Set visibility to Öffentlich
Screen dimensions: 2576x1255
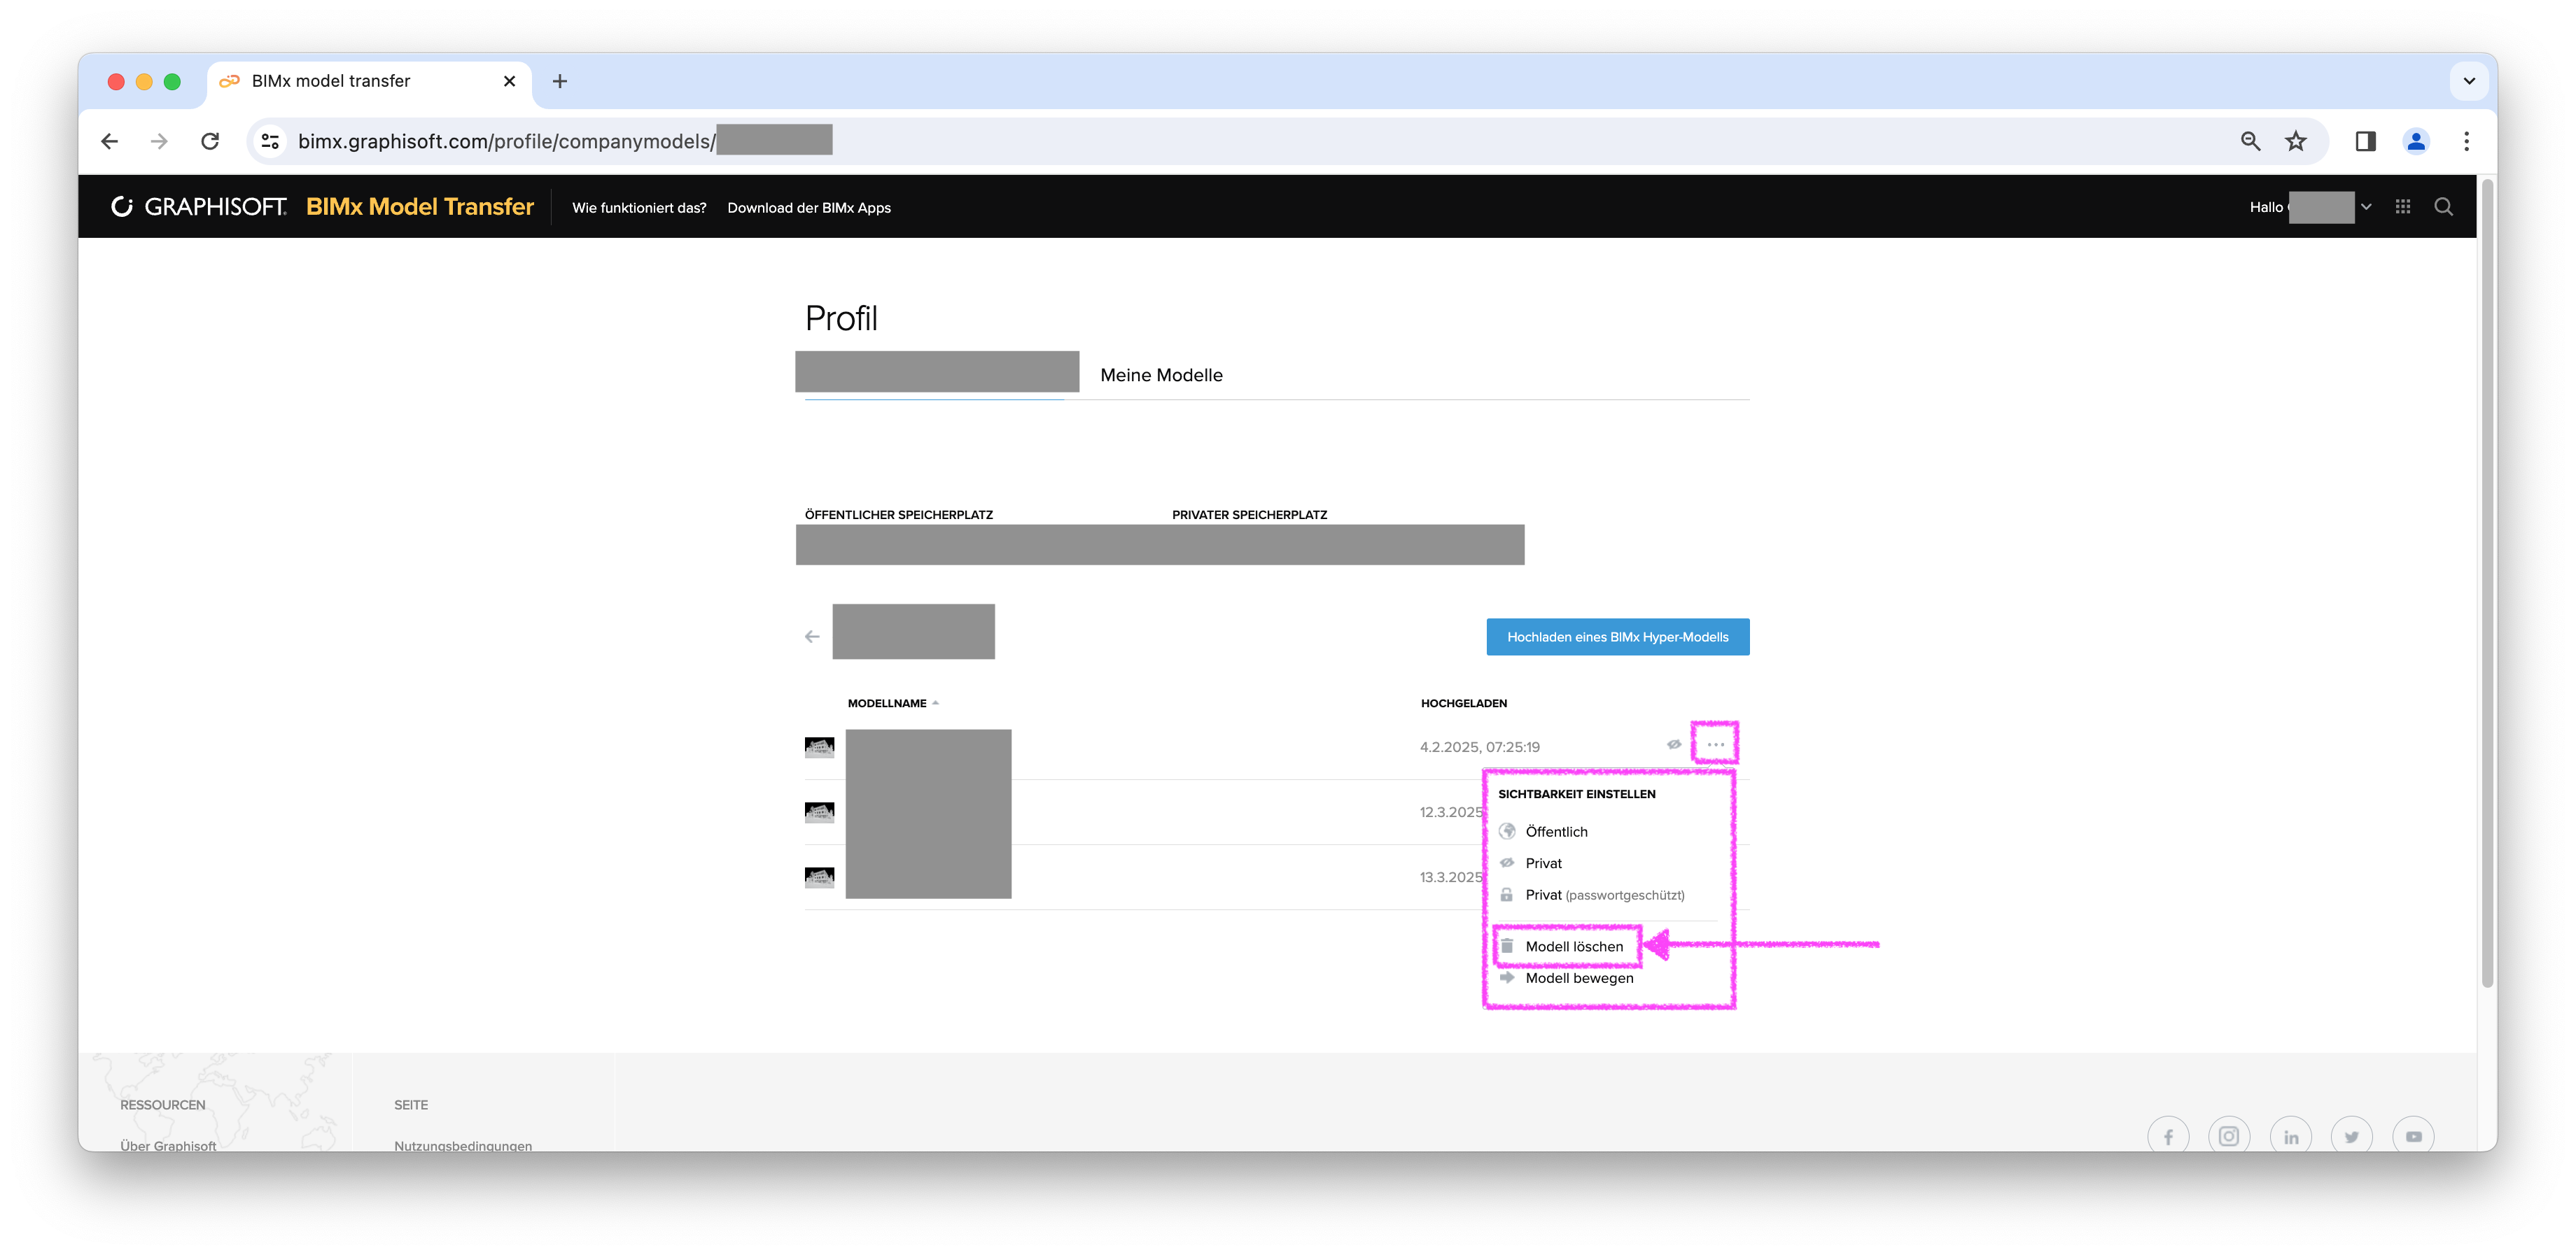coord(1556,831)
